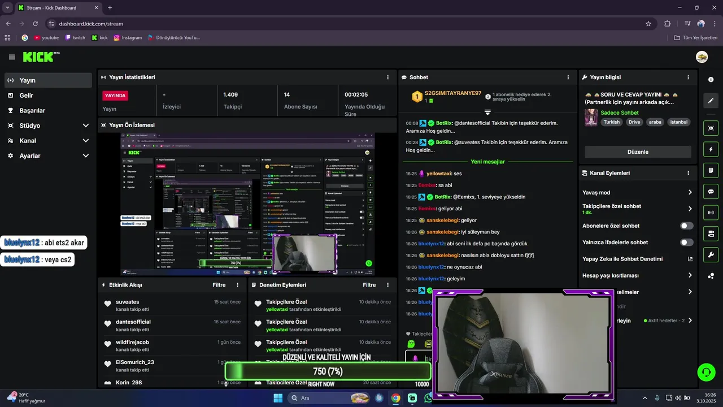
Task: Open the profile avatar in Kick header
Action: 702,57
